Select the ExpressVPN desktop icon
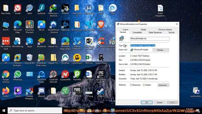202x114 pixels. point(65,76)
